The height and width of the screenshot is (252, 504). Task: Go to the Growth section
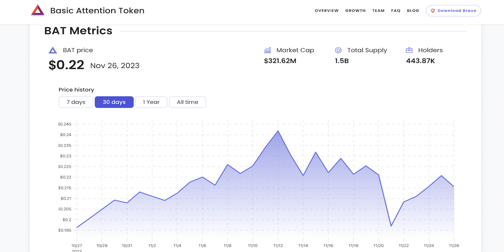[355, 11]
